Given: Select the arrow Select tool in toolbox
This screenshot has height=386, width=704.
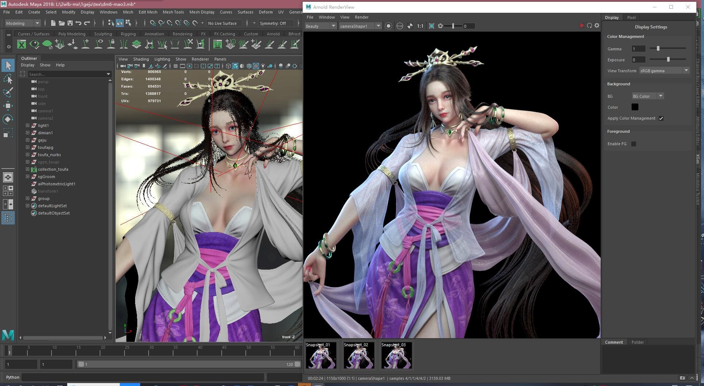Looking at the screenshot, I should (8, 65).
